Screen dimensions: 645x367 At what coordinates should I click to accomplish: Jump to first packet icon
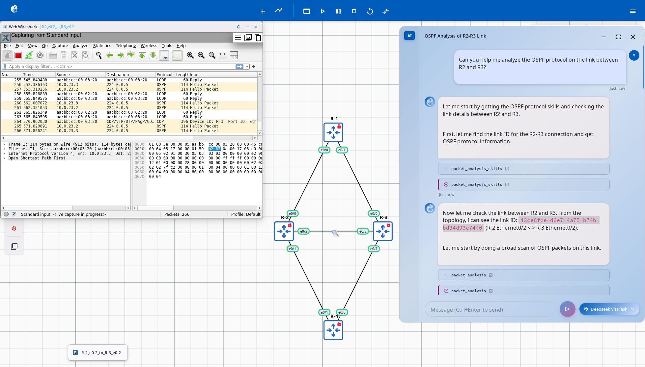point(142,55)
